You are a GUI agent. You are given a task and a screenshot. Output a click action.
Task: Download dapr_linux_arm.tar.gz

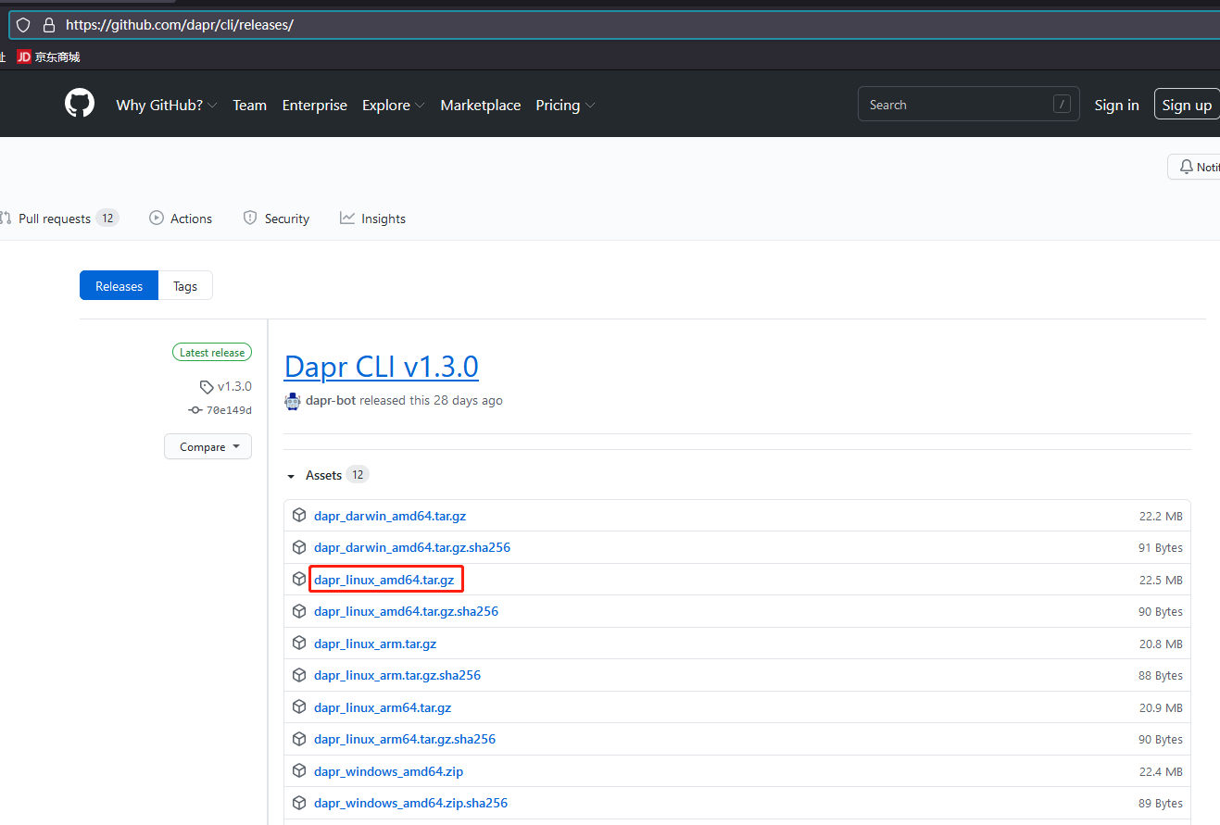pyautogui.click(x=375, y=644)
